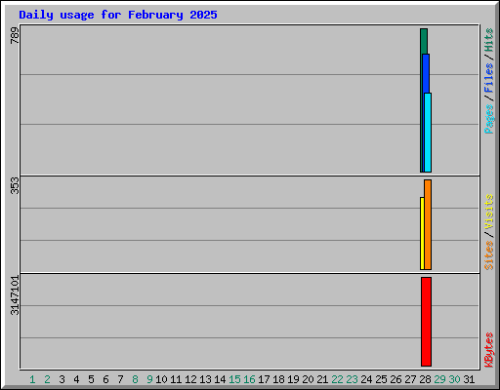Image resolution: width=500 pixels, height=390 pixels.
Task: Click the green Hits bar for day 28
Action: (x=424, y=41)
